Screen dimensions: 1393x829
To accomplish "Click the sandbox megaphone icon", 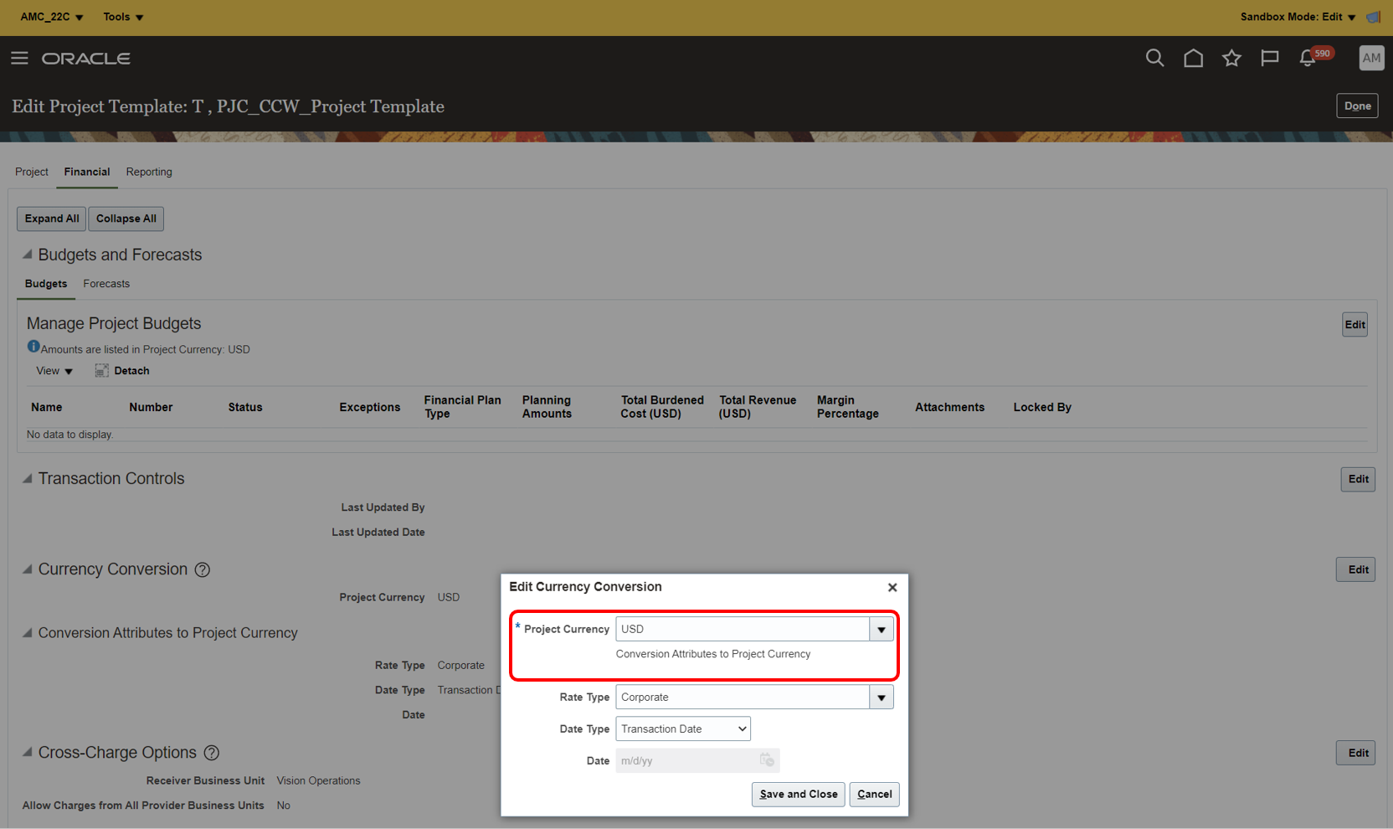I will (x=1373, y=17).
